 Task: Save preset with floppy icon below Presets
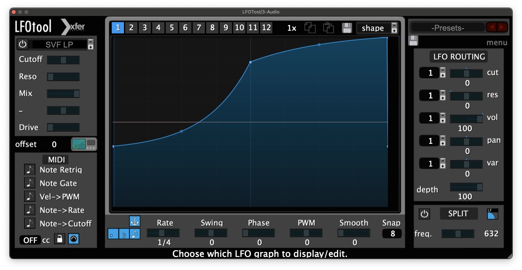pyautogui.click(x=414, y=40)
